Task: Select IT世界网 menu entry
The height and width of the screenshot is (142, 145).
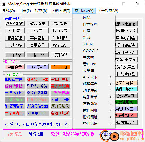Action: coord(94,24)
